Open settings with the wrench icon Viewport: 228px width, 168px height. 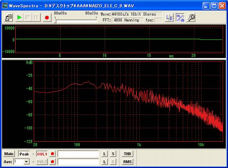click(191, 17)
